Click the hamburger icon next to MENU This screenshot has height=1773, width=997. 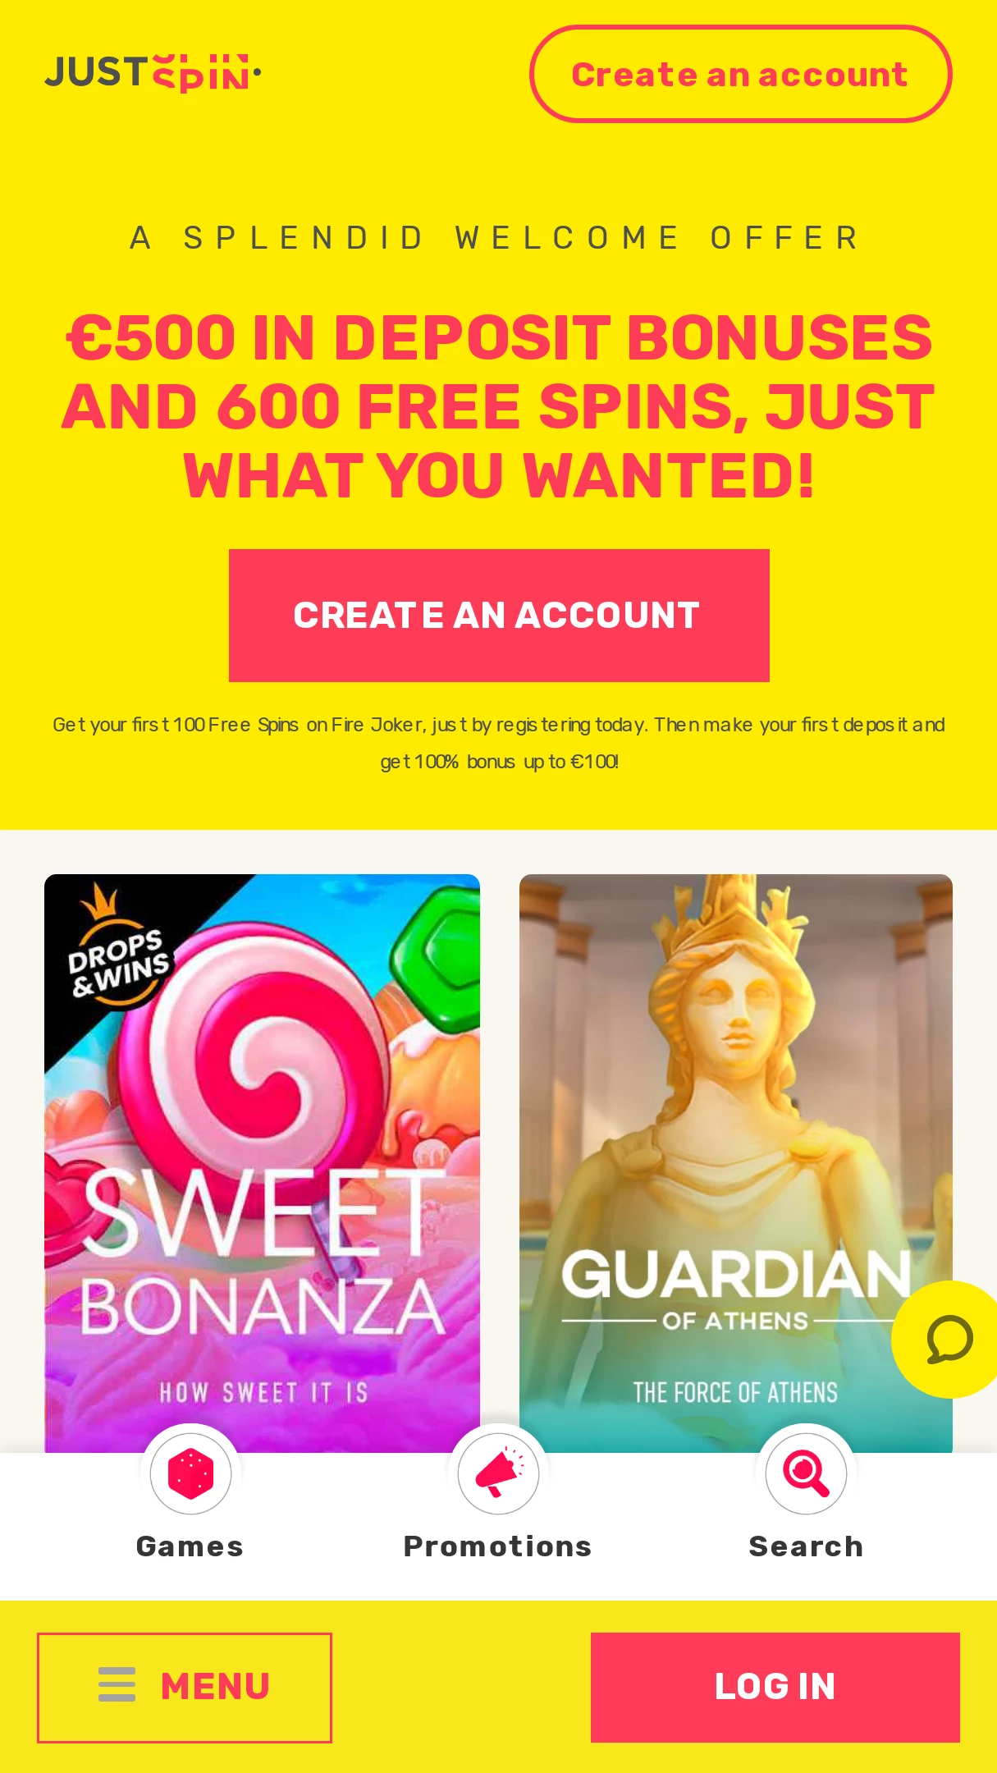117,1684
